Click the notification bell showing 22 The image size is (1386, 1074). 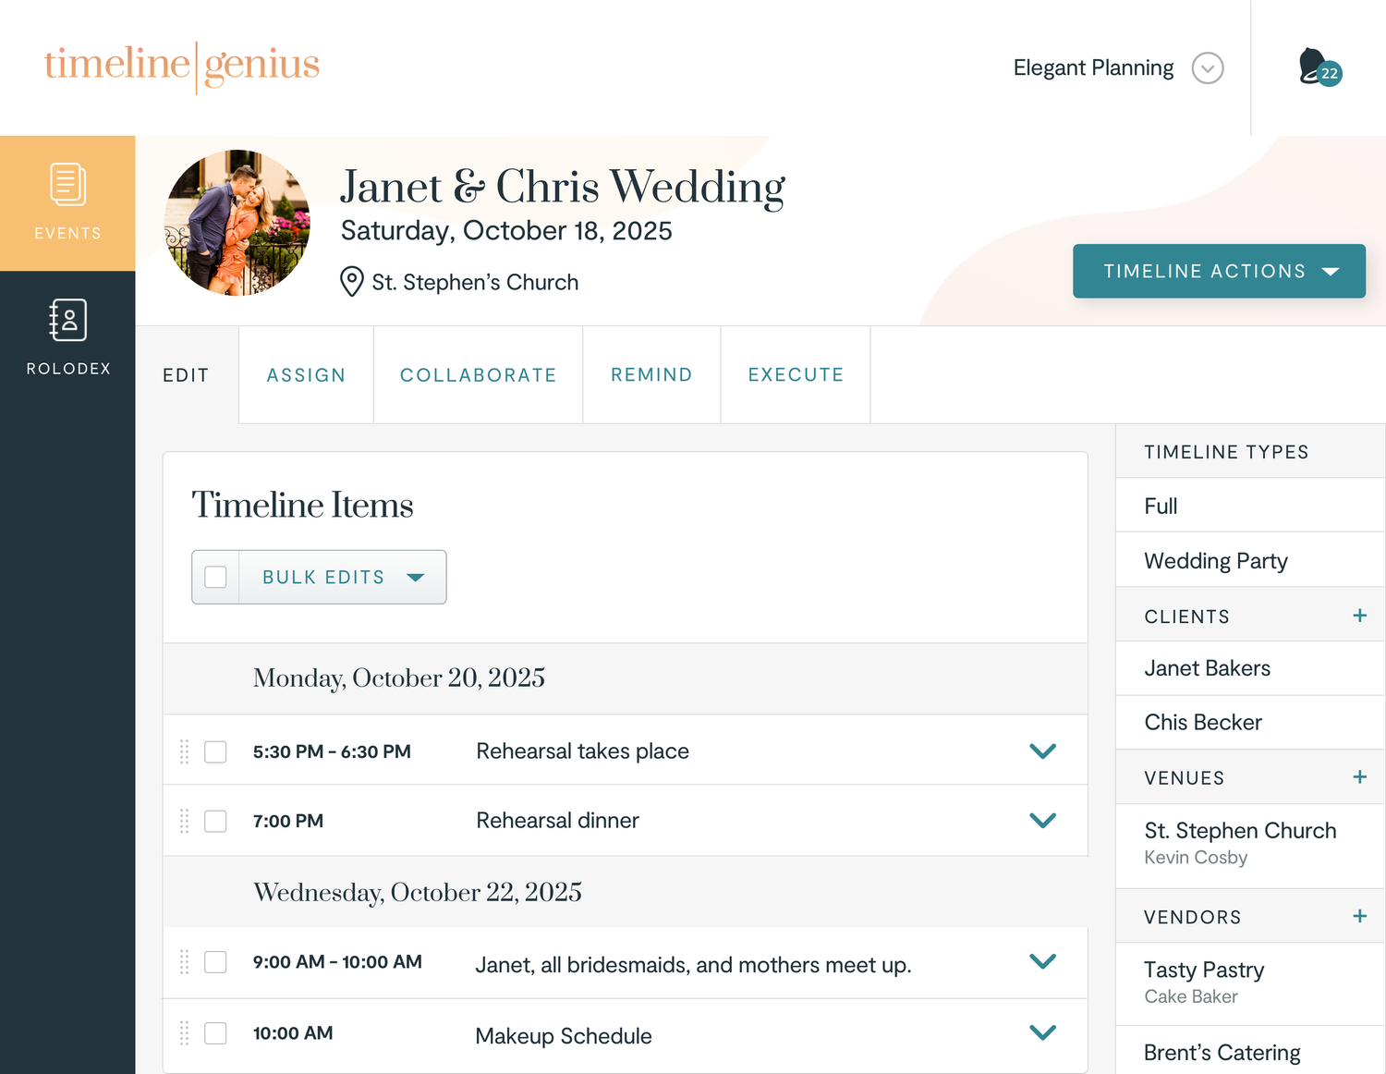coord(1316,67)
